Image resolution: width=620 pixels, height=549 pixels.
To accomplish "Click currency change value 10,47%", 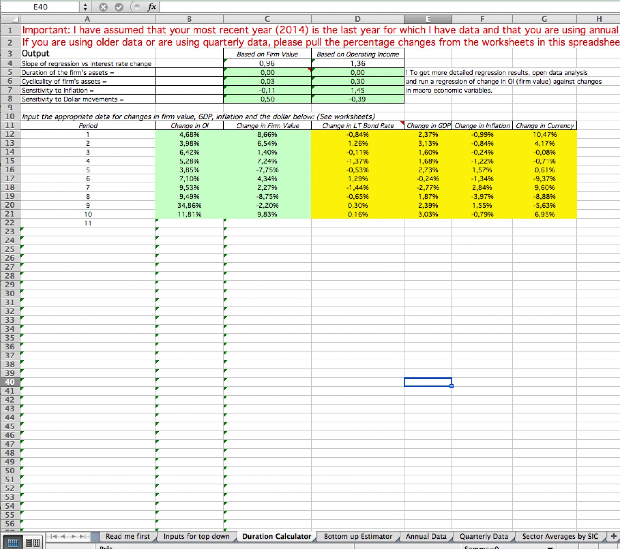I will [x=545, y=135].
